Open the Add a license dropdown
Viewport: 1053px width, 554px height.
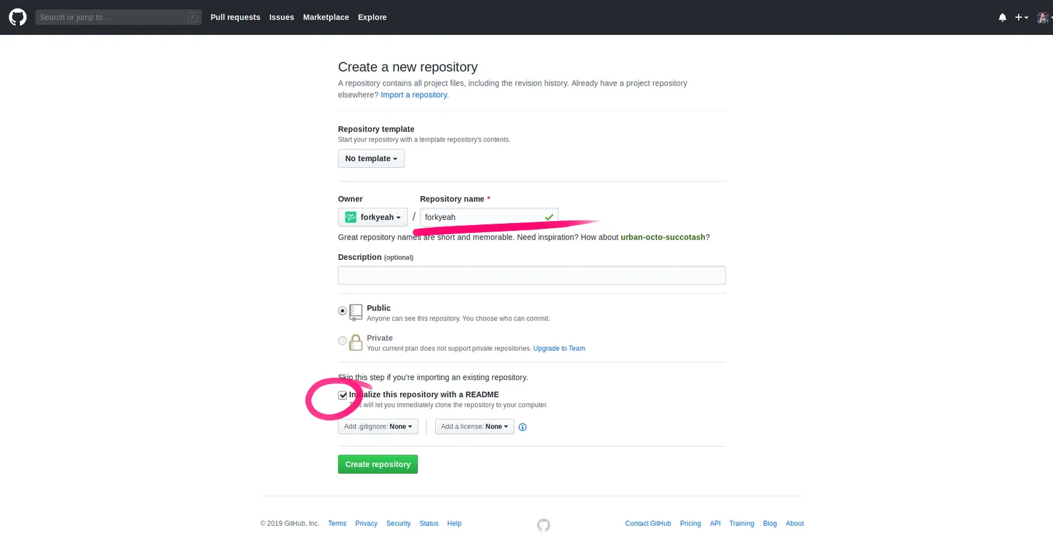pos(475,426)
